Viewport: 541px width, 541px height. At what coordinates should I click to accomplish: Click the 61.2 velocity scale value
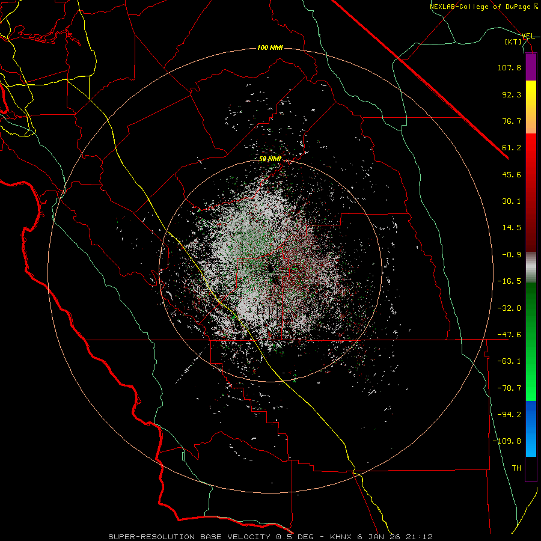[x=512, y=148]
